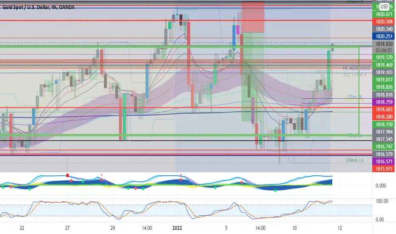The width and height of the screenshot is (396, 234).
Task: Click the large red dot on the oscillator
Action: 68,175
